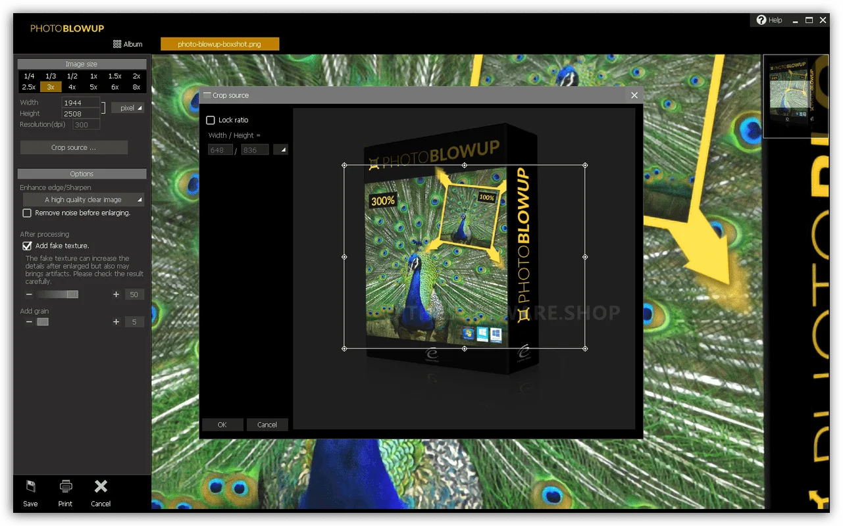This screenshot has width=843, height=526.
Task: Uncheck Add fake texture option
Action: [27, 246]
